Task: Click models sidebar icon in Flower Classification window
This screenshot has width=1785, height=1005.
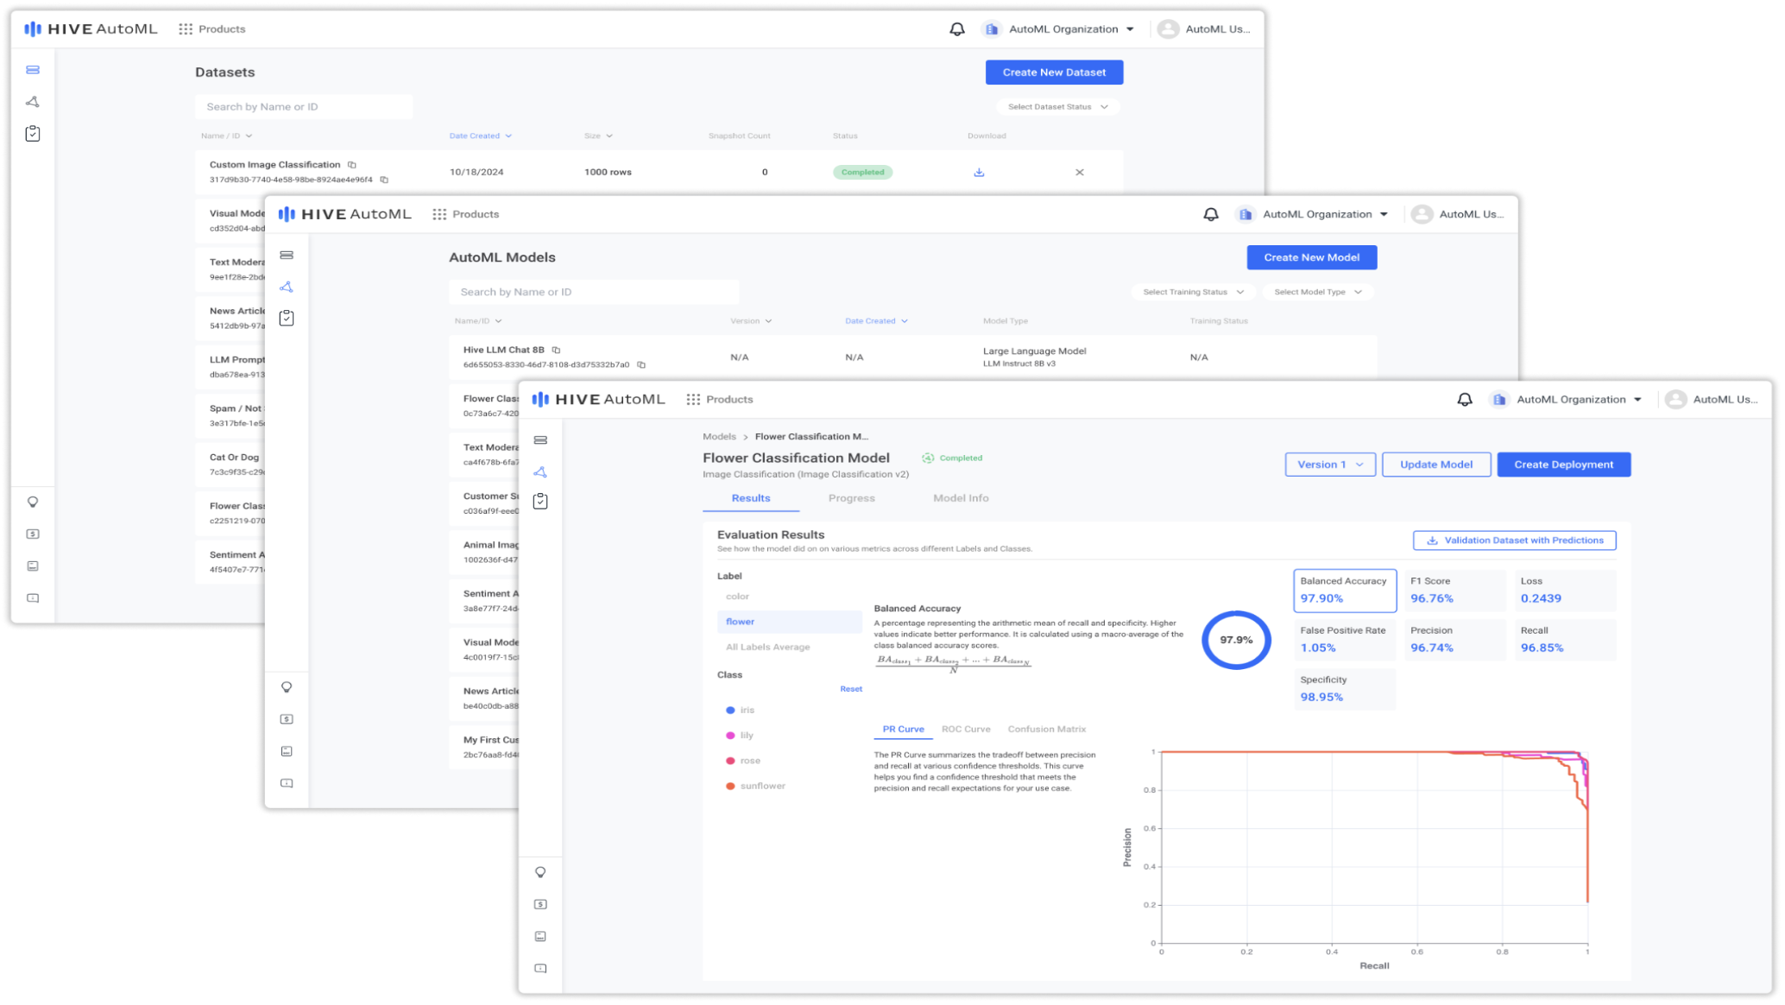Action: point(540,472)
